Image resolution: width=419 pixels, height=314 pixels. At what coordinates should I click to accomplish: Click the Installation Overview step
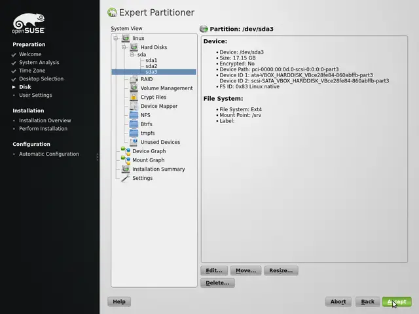45,120
